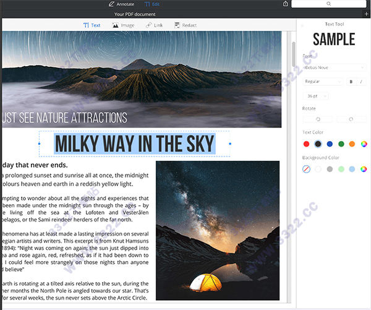The width and height of the screenshot is (371, 310).
Task: Rotate text clockwise
Action: tap(349, 119)
